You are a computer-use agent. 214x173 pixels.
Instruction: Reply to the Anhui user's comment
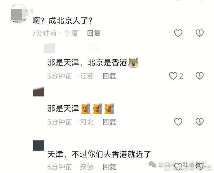pos(109,167)
